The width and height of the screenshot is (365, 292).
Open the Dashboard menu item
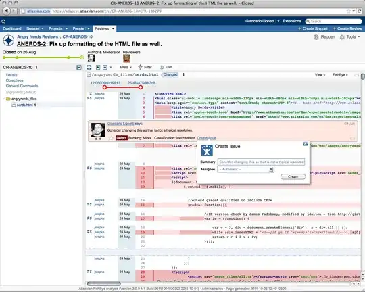click(12, 28)
